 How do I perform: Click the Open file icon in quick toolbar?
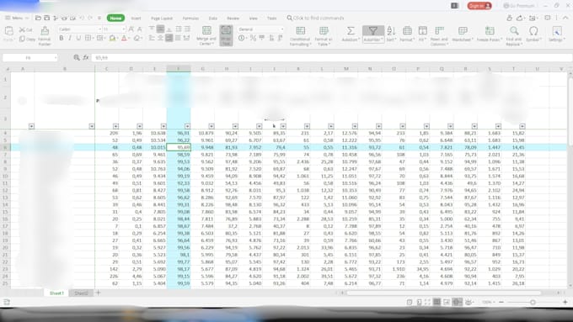click(38, 18)
